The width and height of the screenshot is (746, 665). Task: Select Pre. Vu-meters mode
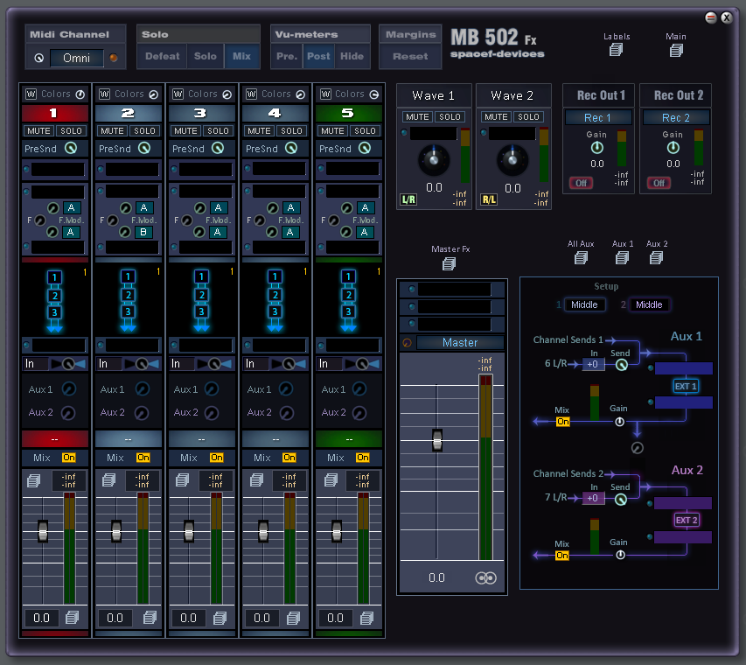287,56
